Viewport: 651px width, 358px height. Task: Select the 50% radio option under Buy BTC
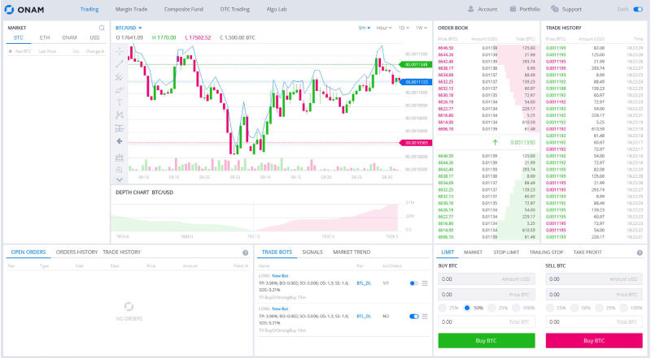coord(467,308)
